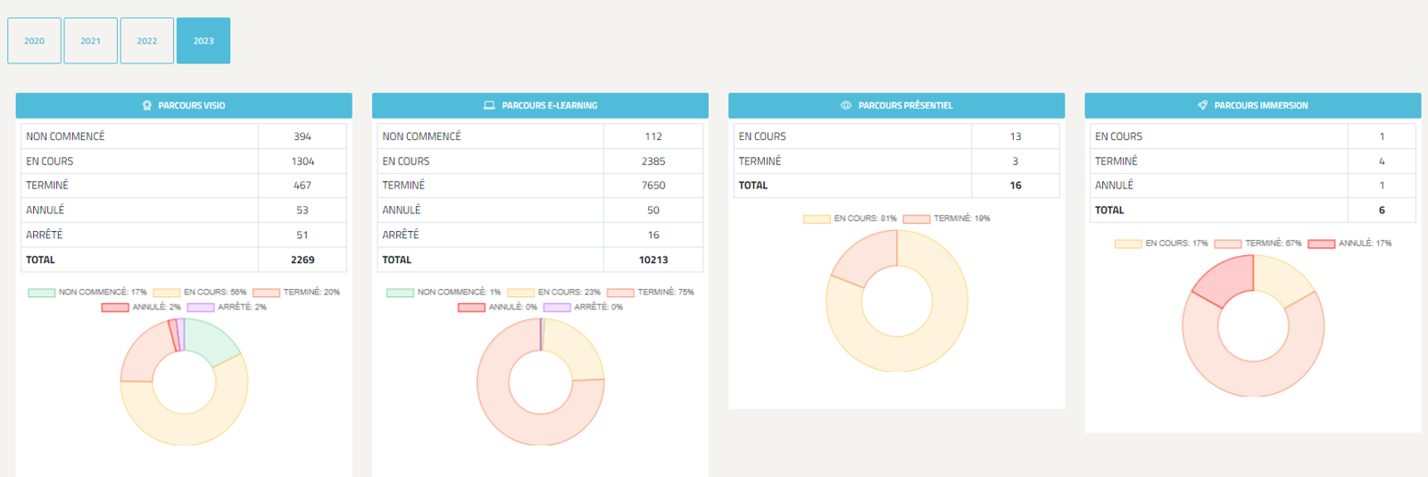1428x477 pixels.
Task: Click the laptop icon beside Parcours E-learning
Action: point(489,105)
